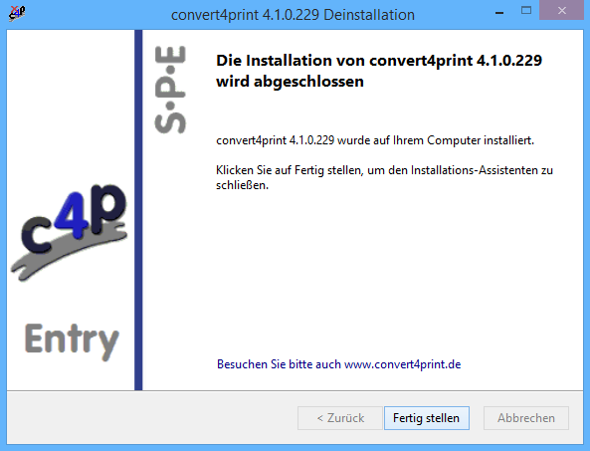Maximize the Deinstallation window

point(526,11)
